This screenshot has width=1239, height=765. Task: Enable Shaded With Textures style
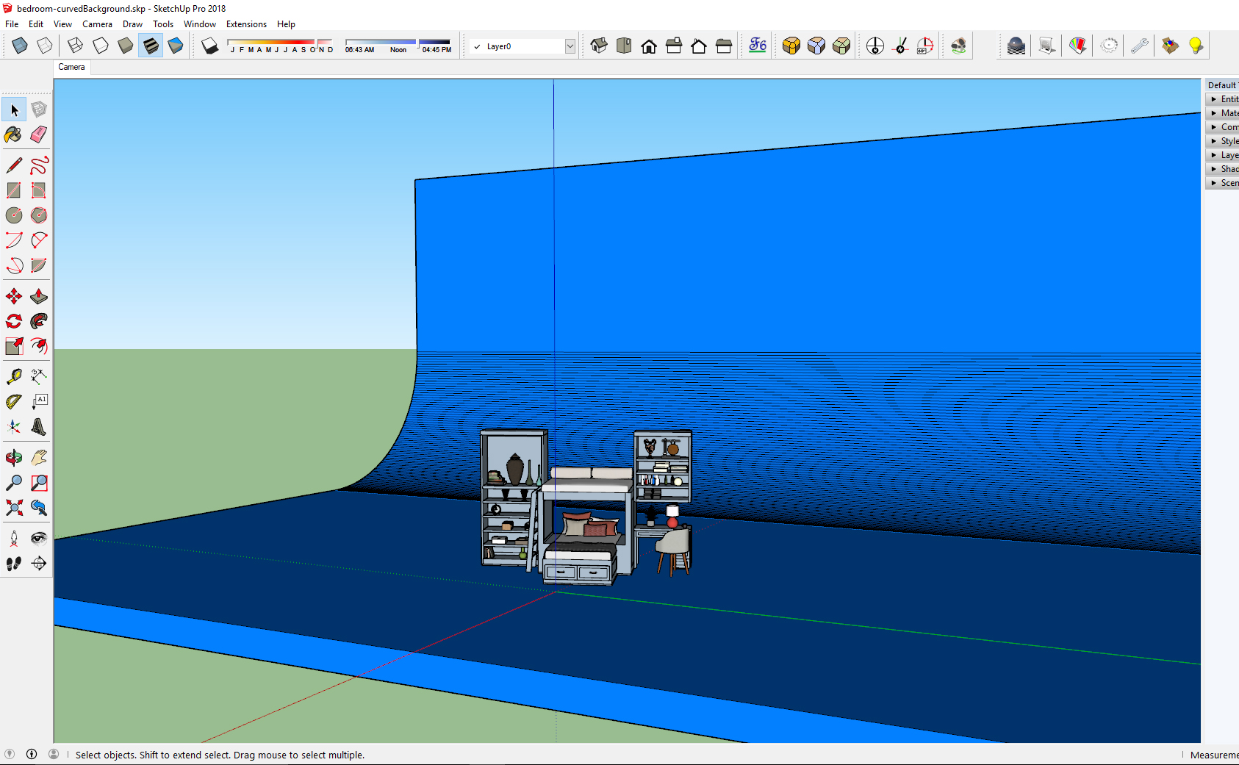tap(150, 46)
